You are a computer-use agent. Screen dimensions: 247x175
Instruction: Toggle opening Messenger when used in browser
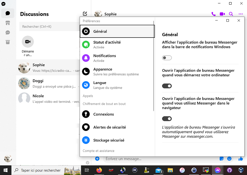167,119
